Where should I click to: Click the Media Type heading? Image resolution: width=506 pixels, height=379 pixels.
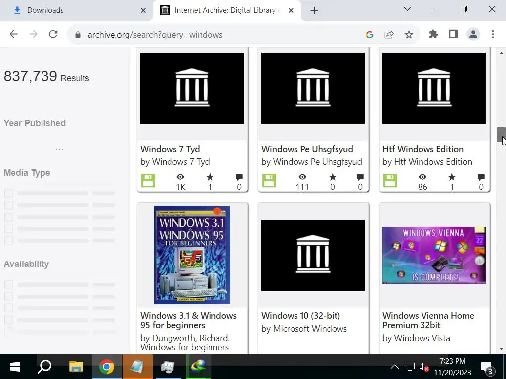[27, 173]
